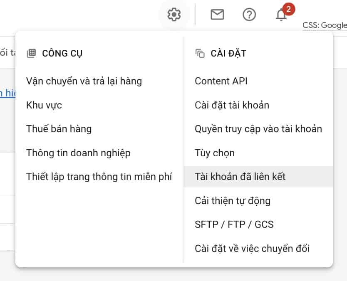This screenshot has width=347, height=281.
Task: Click the settings gear icon
Action: tap(174, 15)
